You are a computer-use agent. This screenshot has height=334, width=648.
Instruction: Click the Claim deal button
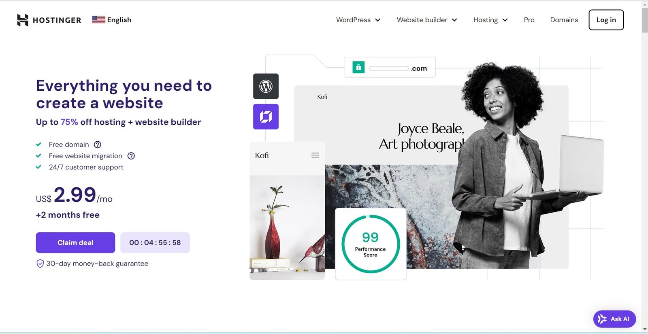(x=75, y=243)
